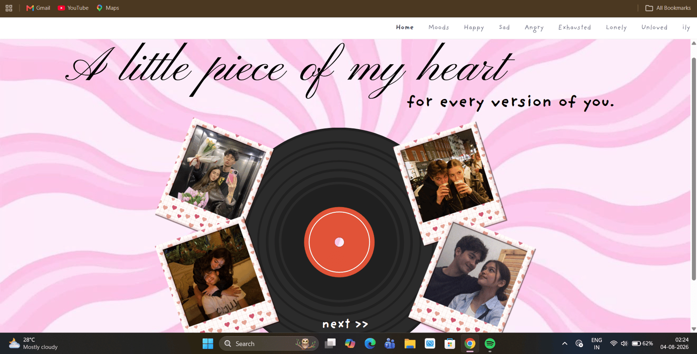The height and width of the screenshot is (354, 697).
Task: Go to the Home nav tab
Action: pos(405,27)
